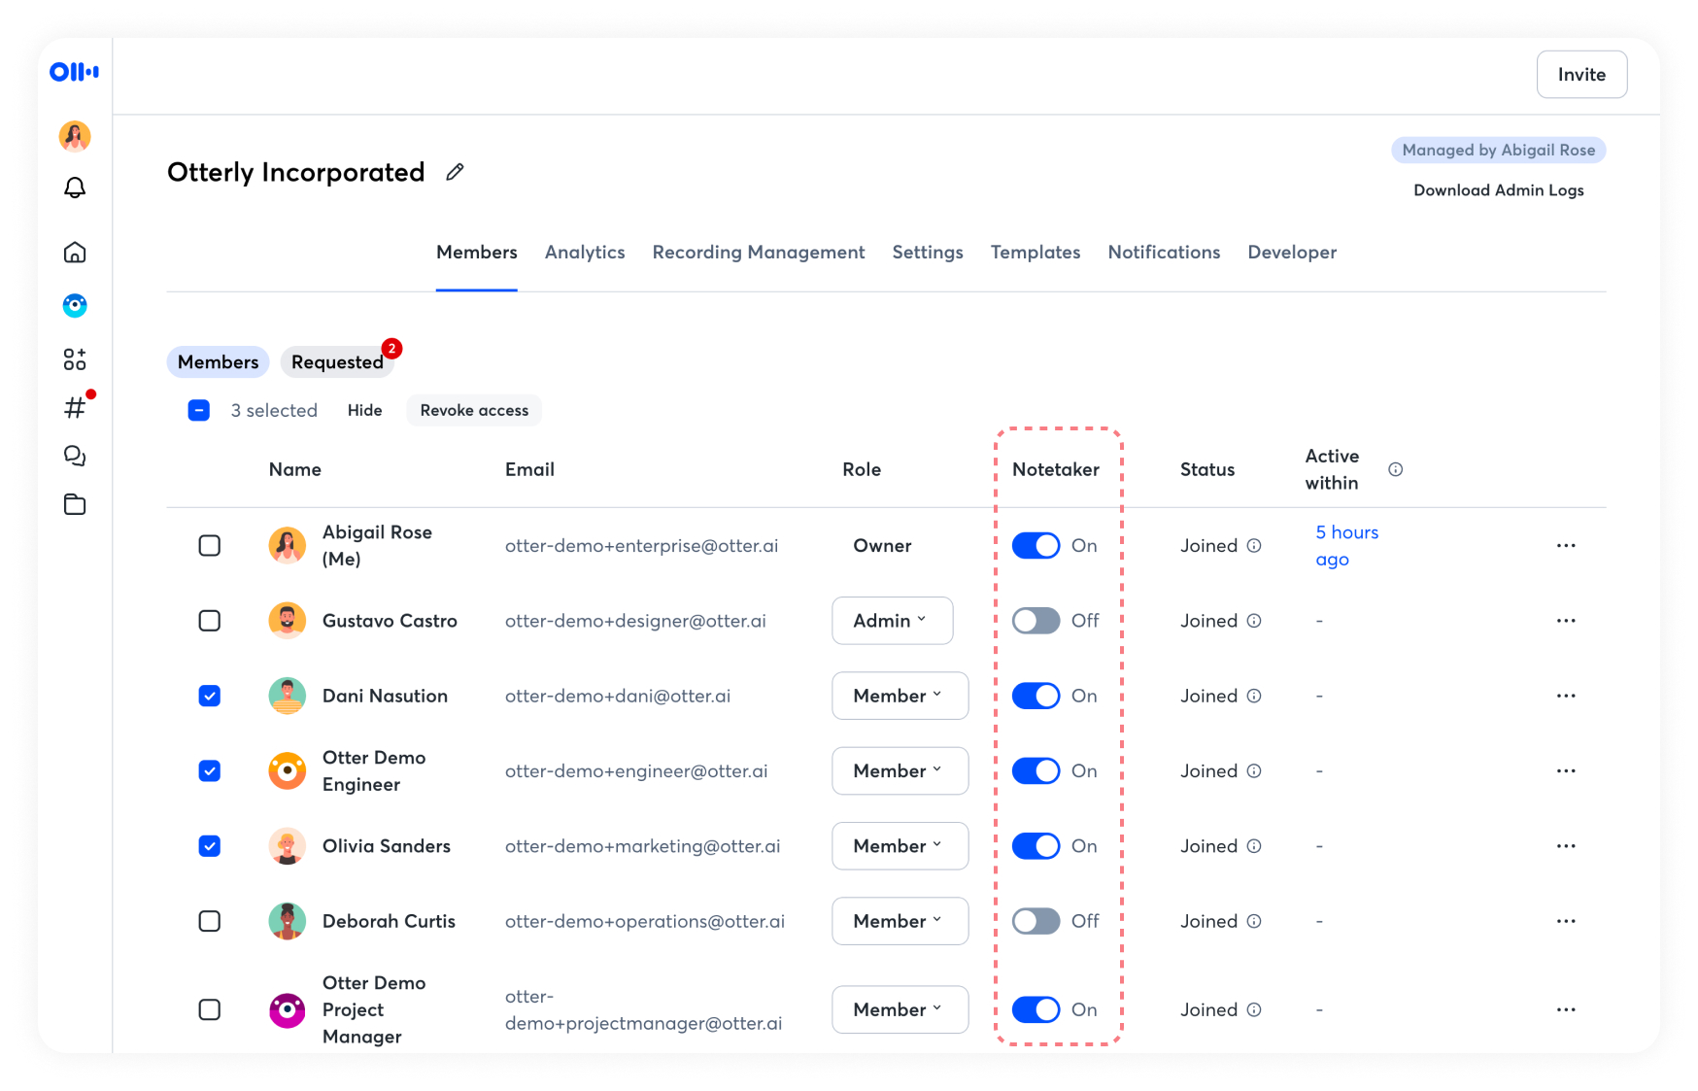
Task: Expand Olivia Sanders' Member role dropdown
Action: coord(900,846)
